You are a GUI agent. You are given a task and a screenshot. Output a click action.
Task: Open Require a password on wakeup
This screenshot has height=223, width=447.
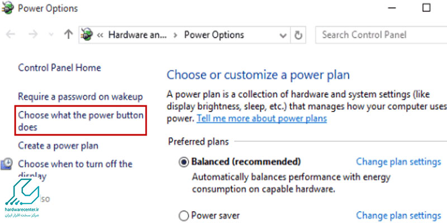pos(80,96)
